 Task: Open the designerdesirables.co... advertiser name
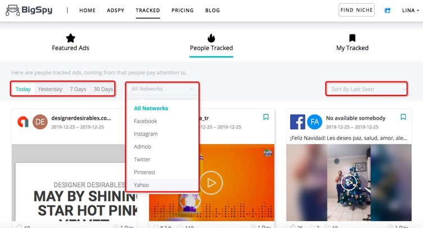pos(81,118)
